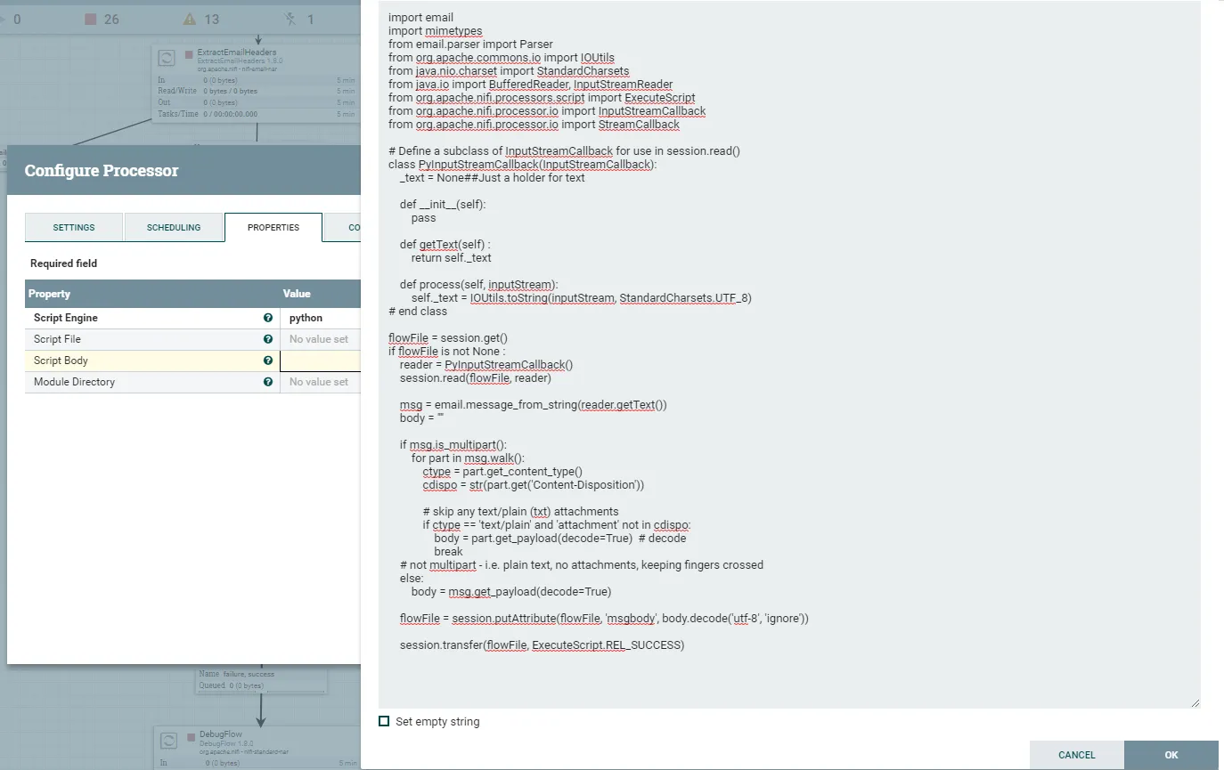Click the Script Body value field
This screenshot has height=770, width=1224.
(x=321, y=361)
